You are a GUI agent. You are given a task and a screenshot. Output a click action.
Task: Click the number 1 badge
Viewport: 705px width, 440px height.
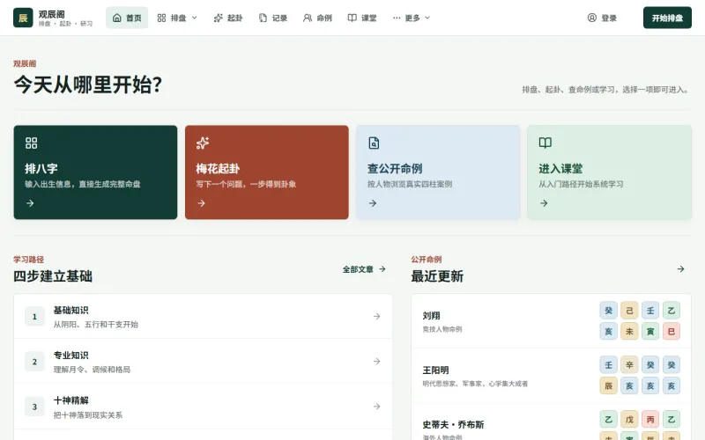(34, 317)
